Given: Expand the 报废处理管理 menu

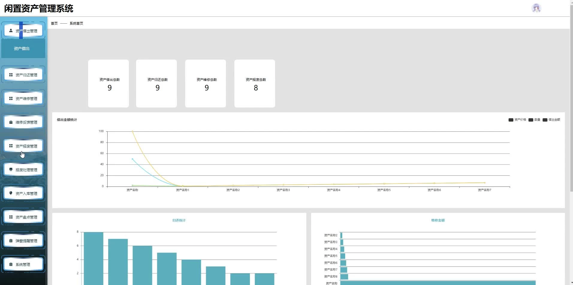Looking at the screenshot, I should [23, 170].
